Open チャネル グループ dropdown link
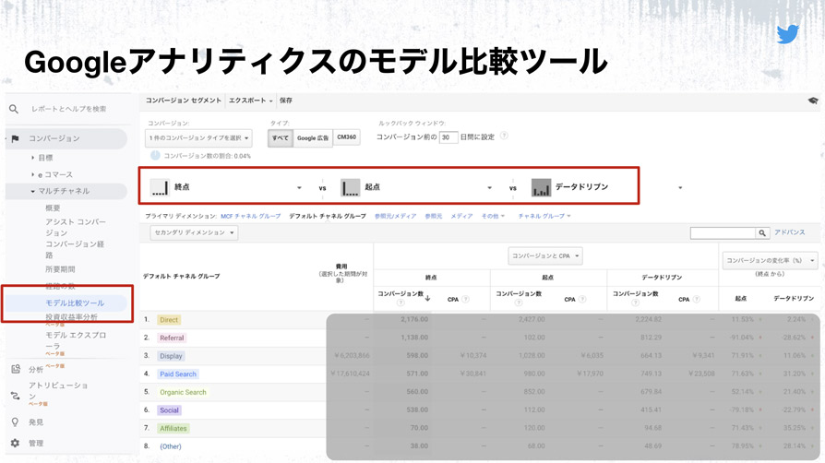The width and height of the screenshot is (825, 463). (x=544, y=216)
